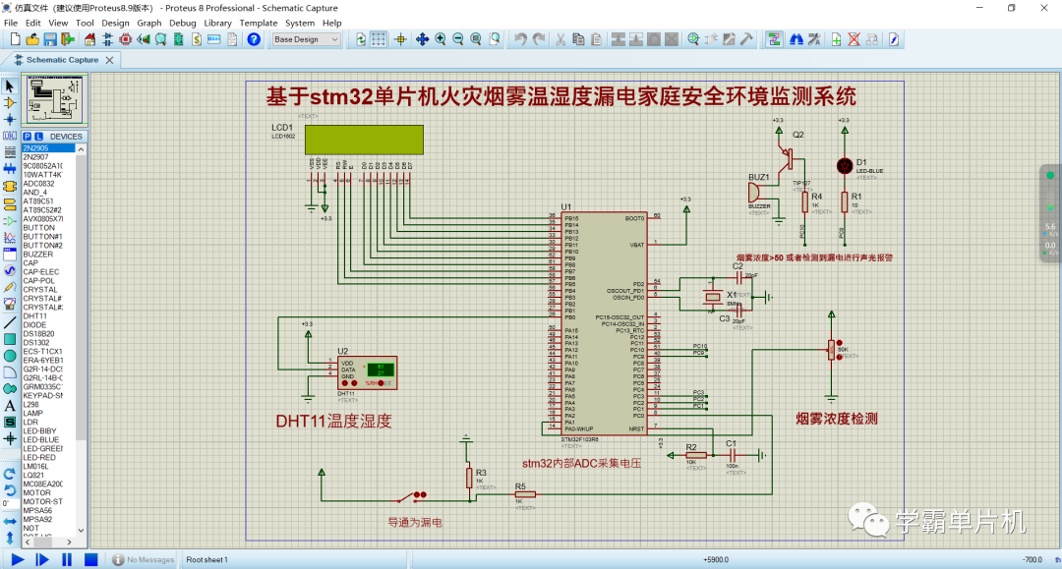Select the Wire Label mode tool

(x=10, y=136)
